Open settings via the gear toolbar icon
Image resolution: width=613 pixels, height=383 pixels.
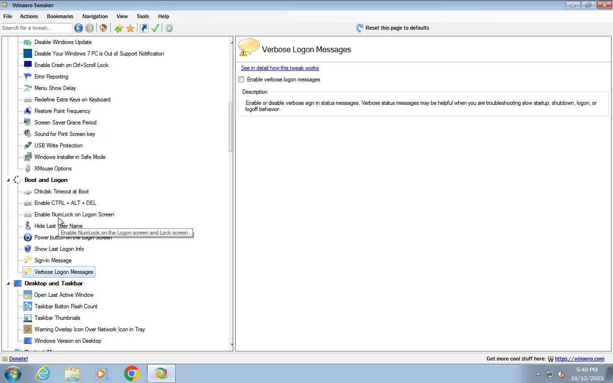coord(169,28)
